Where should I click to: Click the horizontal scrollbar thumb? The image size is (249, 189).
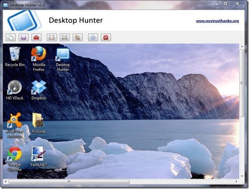[69, 181]
